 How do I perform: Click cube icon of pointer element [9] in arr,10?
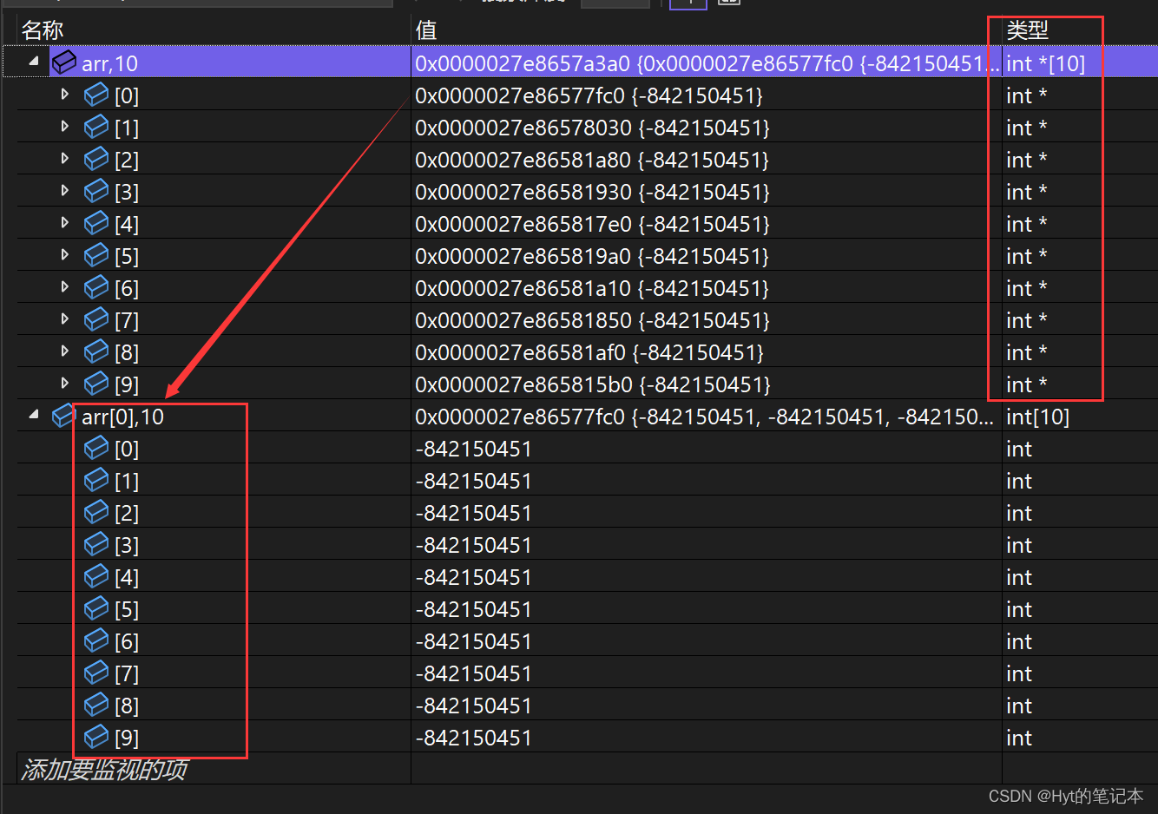click(96, 383)
